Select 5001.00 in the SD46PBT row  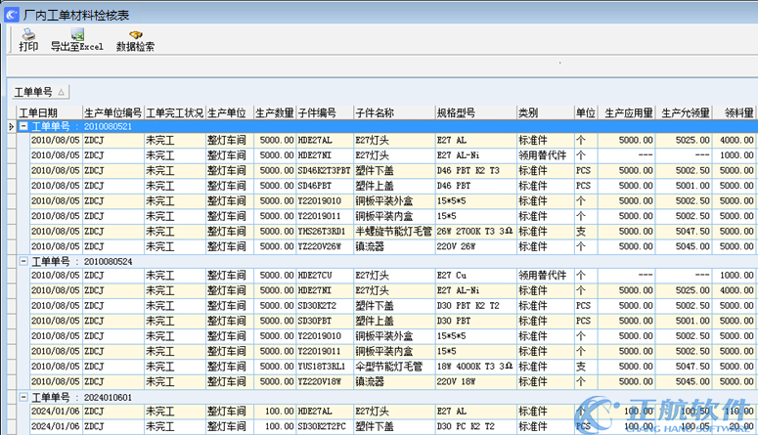(684, 186)
